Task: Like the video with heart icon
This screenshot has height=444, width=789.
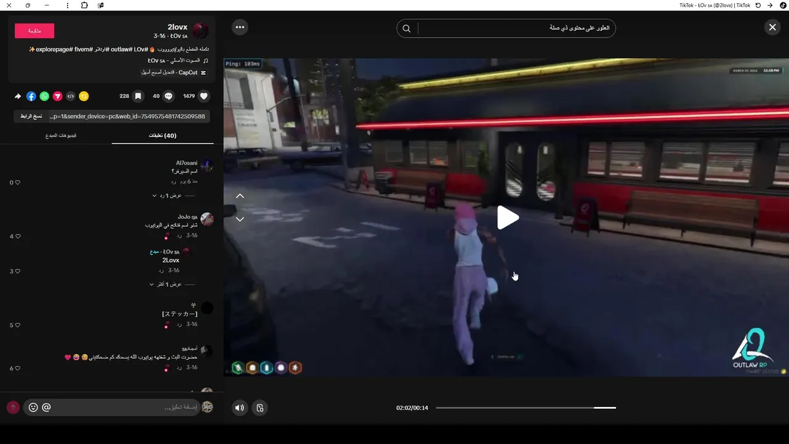Action: [204, 96]
